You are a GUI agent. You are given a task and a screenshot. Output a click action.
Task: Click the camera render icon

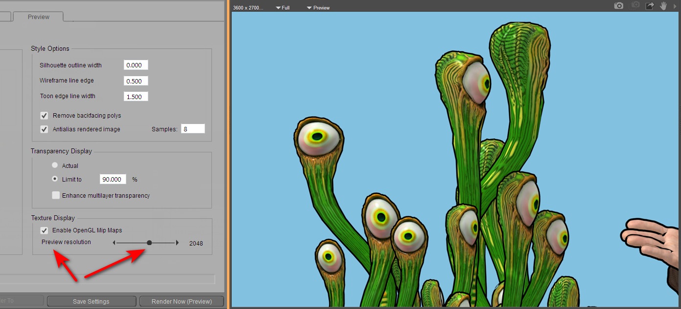[619, 6]
